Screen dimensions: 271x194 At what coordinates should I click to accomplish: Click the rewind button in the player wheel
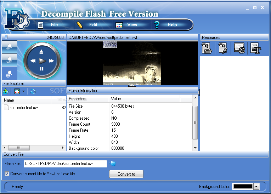click(33, 61)
